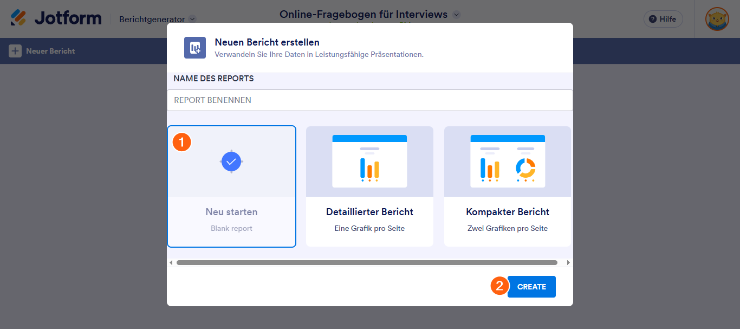Click the Jotform logo

[56, 18]
